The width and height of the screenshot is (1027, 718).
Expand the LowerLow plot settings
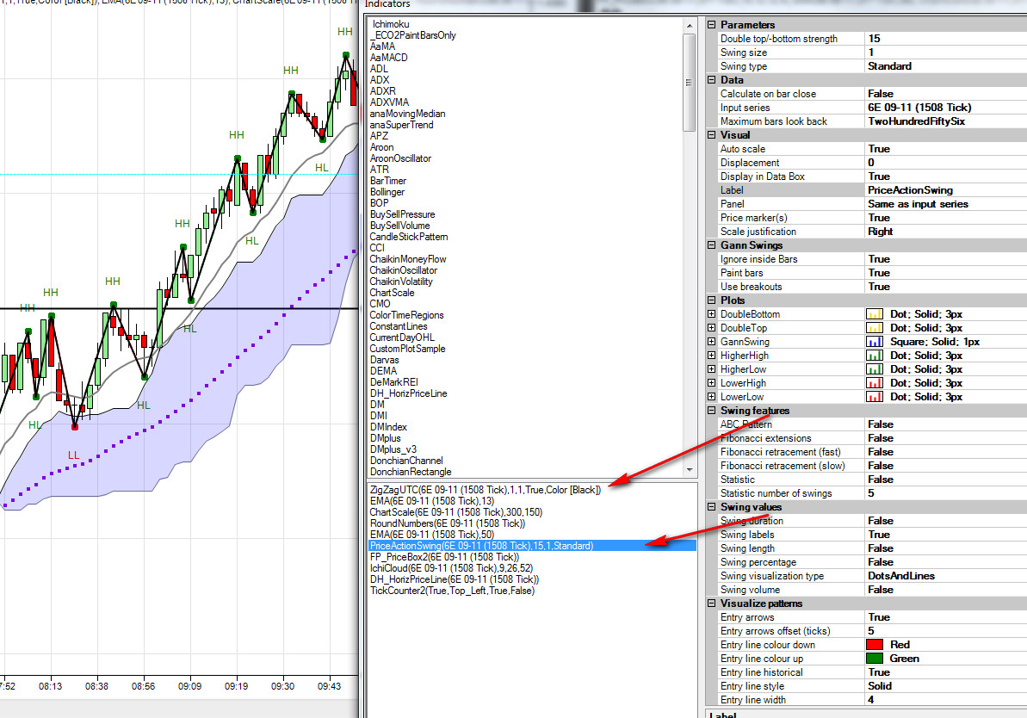[x=711, y=396]
